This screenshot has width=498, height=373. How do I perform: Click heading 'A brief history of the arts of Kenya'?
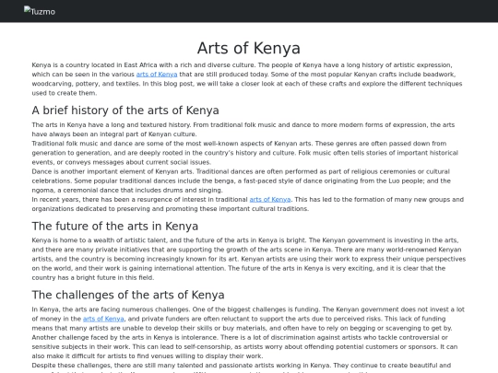coord(125,111)
